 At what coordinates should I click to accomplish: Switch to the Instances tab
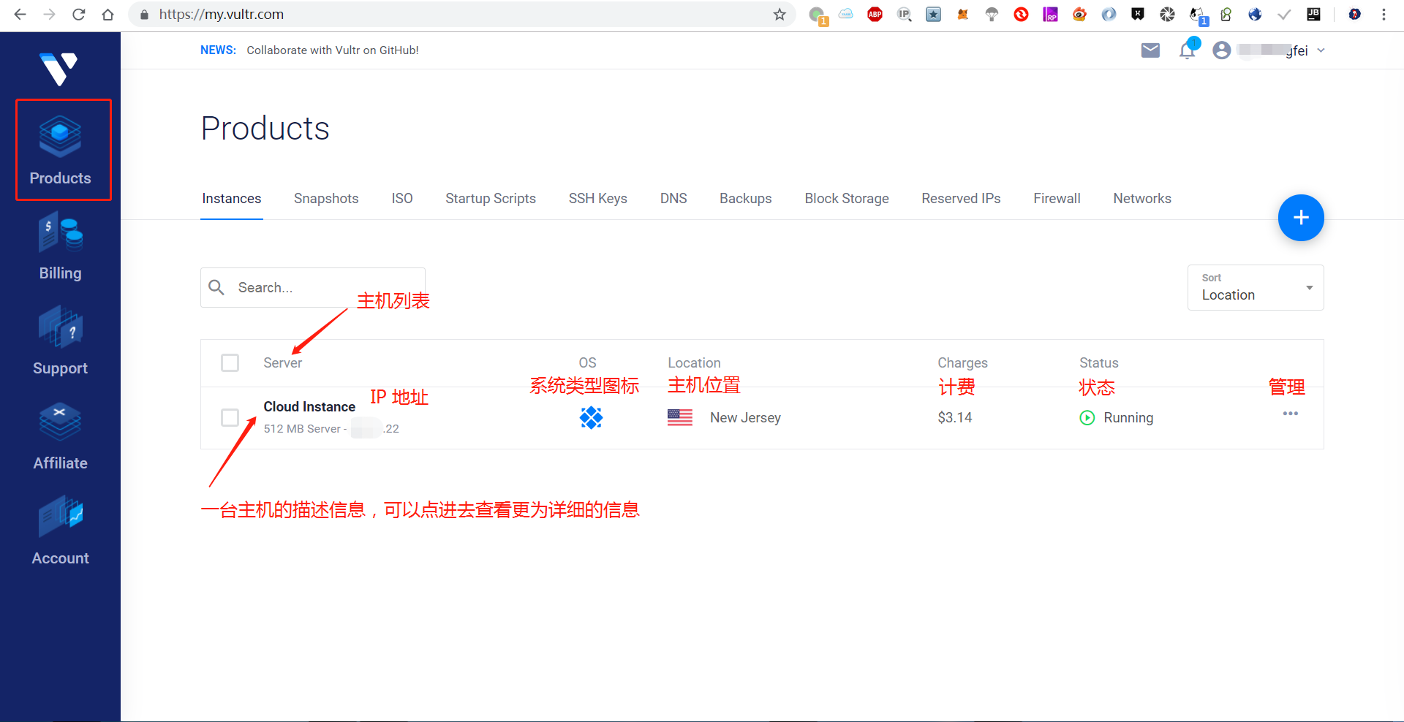pyautogui.click(x=232, y=199)
